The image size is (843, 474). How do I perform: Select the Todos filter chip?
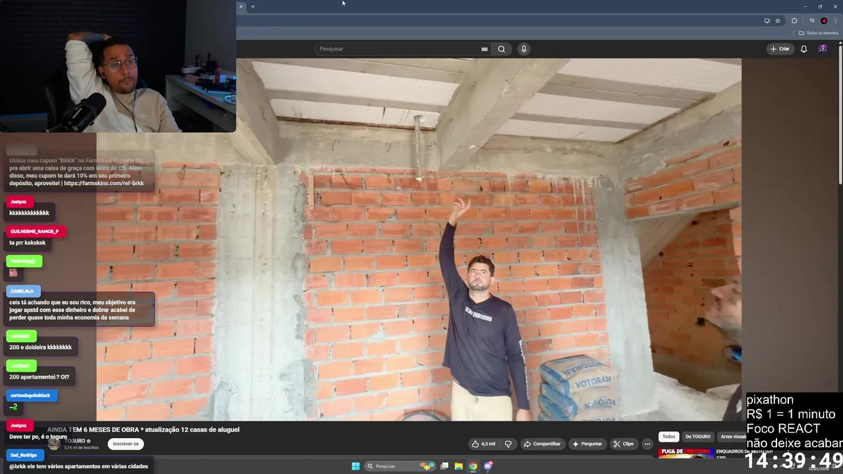668,436
